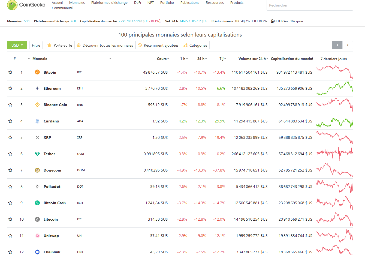Click the Bitcoin coin icon

pyautogui.click(x=37, y=72)
